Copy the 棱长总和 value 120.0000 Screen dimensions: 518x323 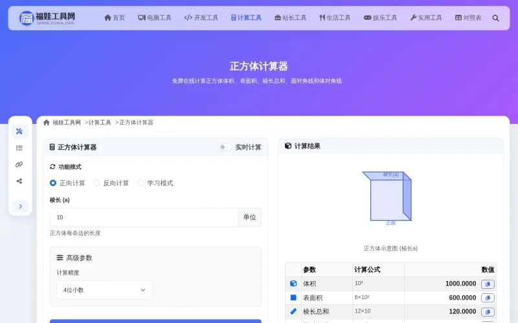(x=488, y=312)
